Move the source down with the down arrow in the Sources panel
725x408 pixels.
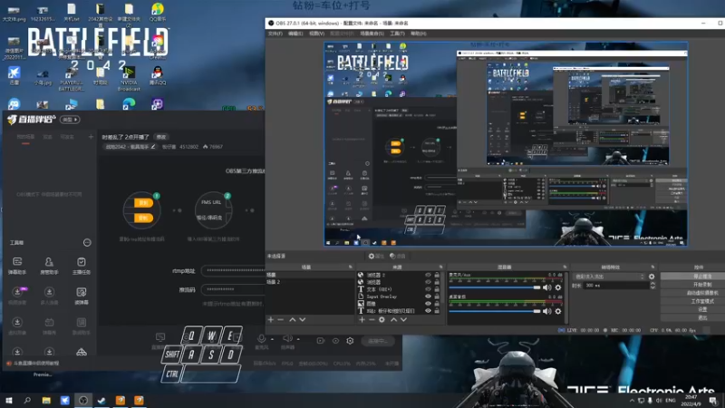click(403, 320)
